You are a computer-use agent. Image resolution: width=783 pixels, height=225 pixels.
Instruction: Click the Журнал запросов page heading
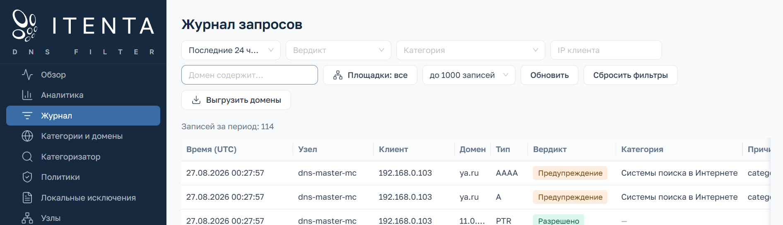tap(242, 24)
